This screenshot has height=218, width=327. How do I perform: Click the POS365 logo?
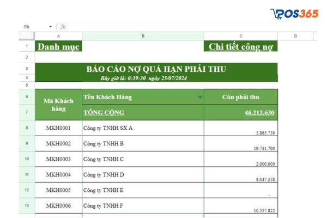tap(294, 14)
